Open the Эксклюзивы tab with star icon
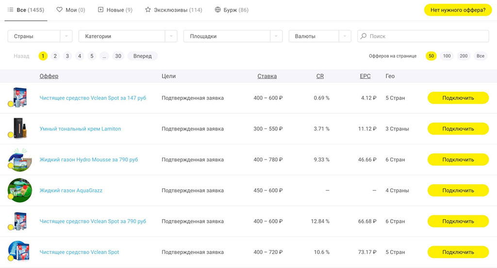This screenshot has width=497, height=268. tap(173, 10)
